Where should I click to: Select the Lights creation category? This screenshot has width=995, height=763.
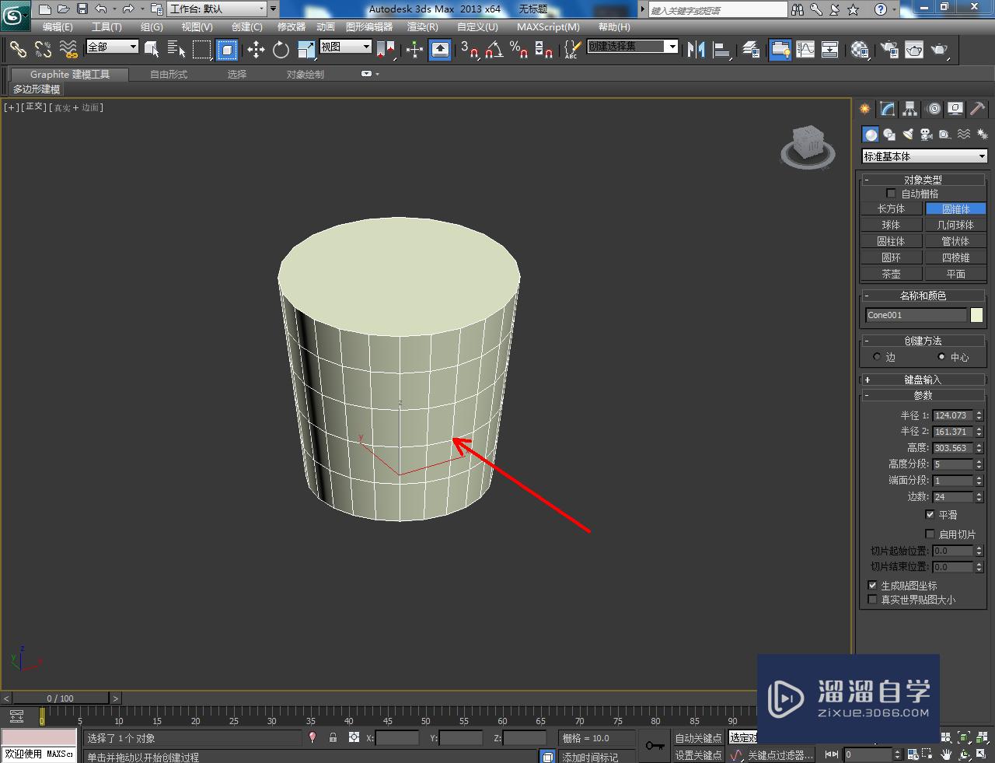[x=908, y=135]
